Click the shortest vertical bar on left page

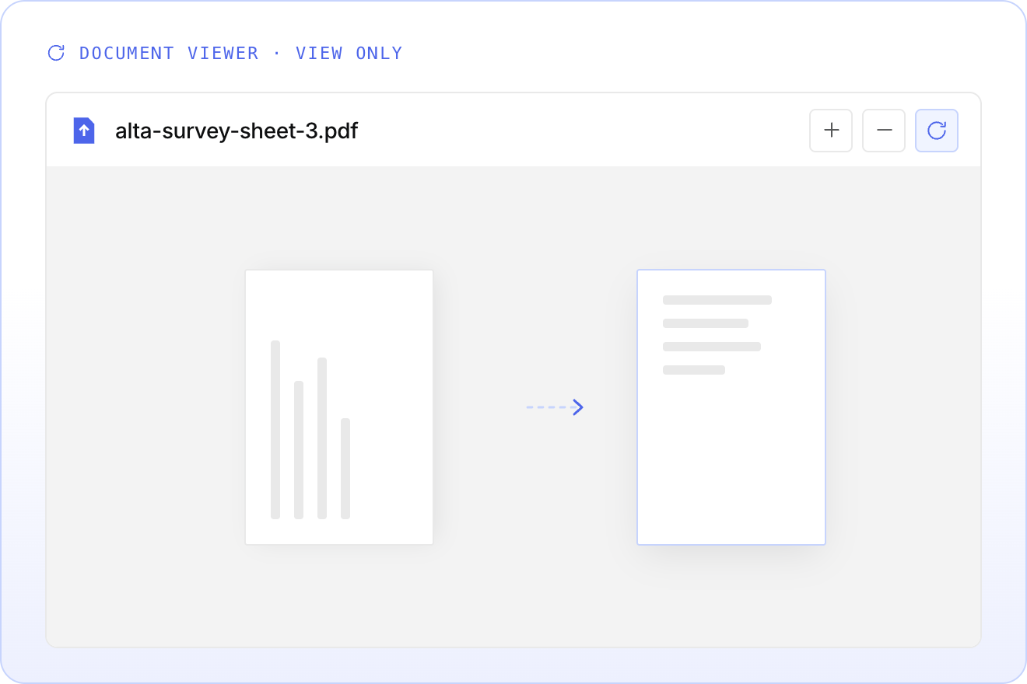(x=345, y=468)
